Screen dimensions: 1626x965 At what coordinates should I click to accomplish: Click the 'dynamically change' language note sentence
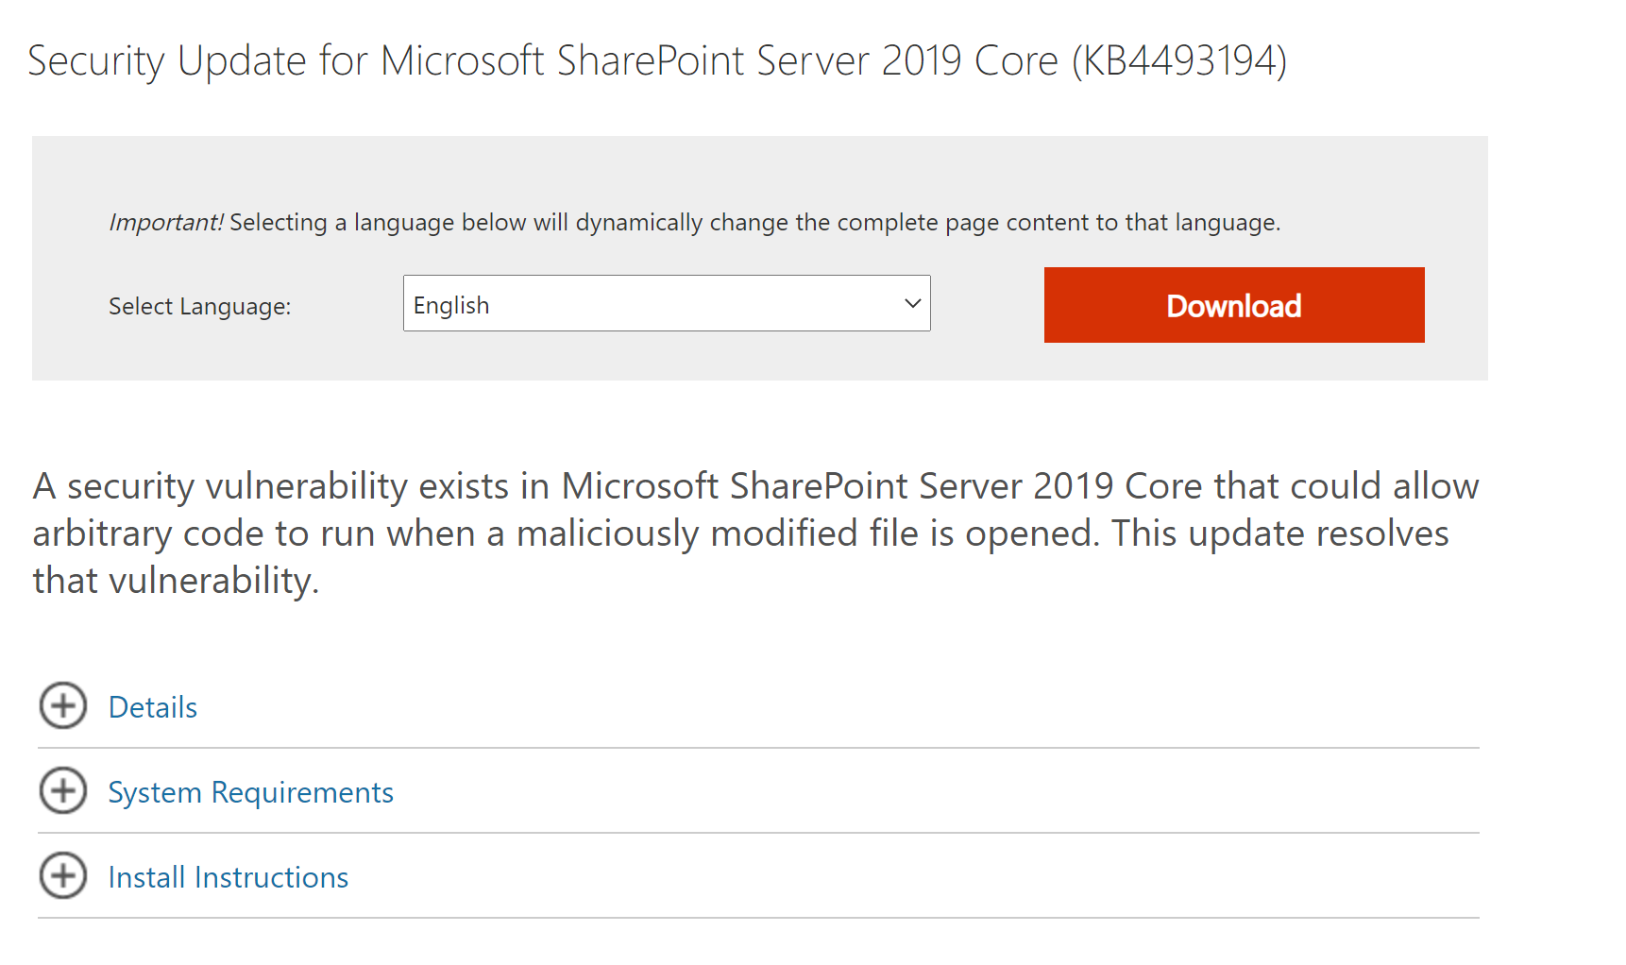pos(755,222)
